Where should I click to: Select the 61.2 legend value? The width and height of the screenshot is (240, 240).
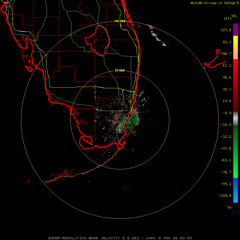[x=227, y=66]
